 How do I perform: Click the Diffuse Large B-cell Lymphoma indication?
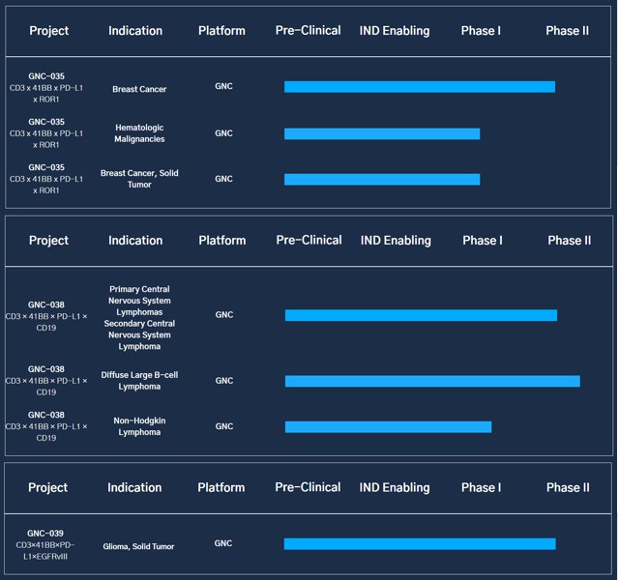(139, 381)
